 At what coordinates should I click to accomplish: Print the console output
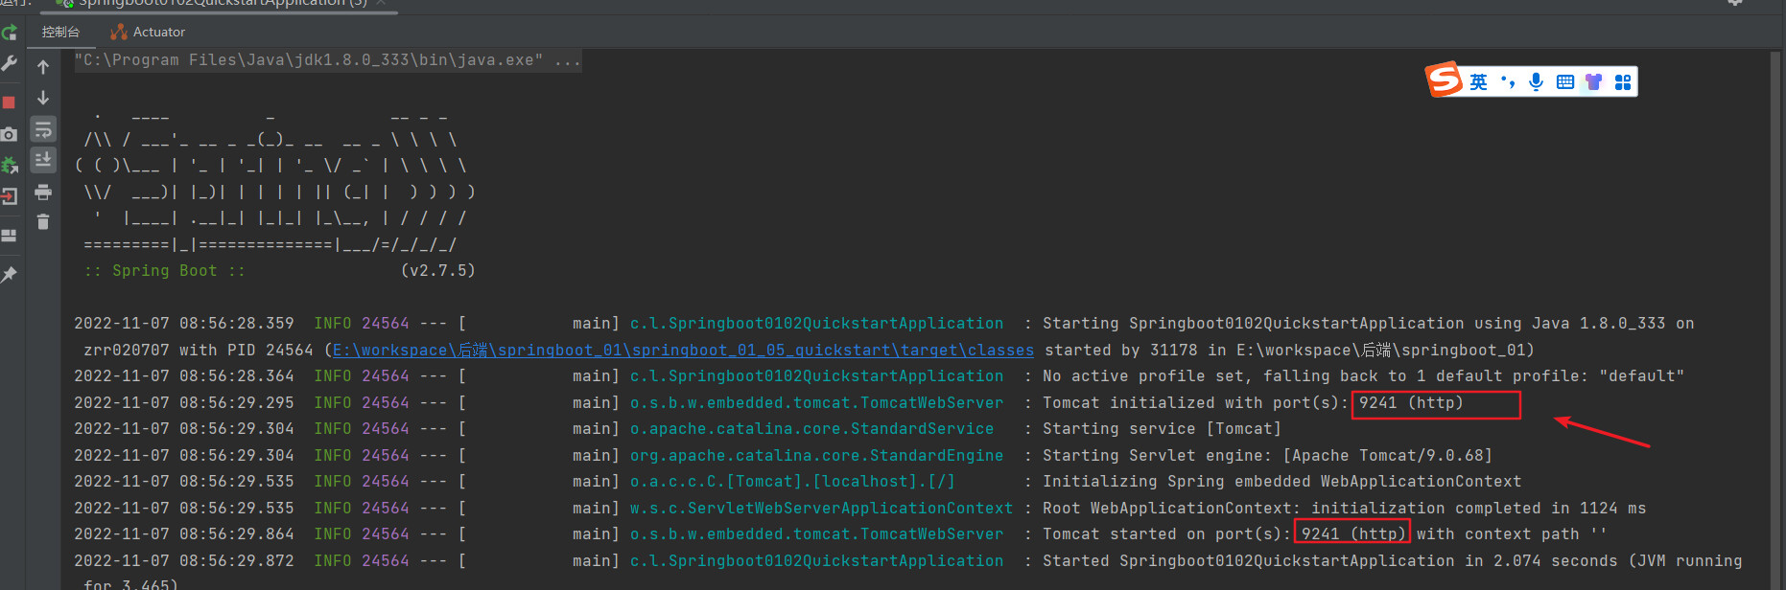43,193
